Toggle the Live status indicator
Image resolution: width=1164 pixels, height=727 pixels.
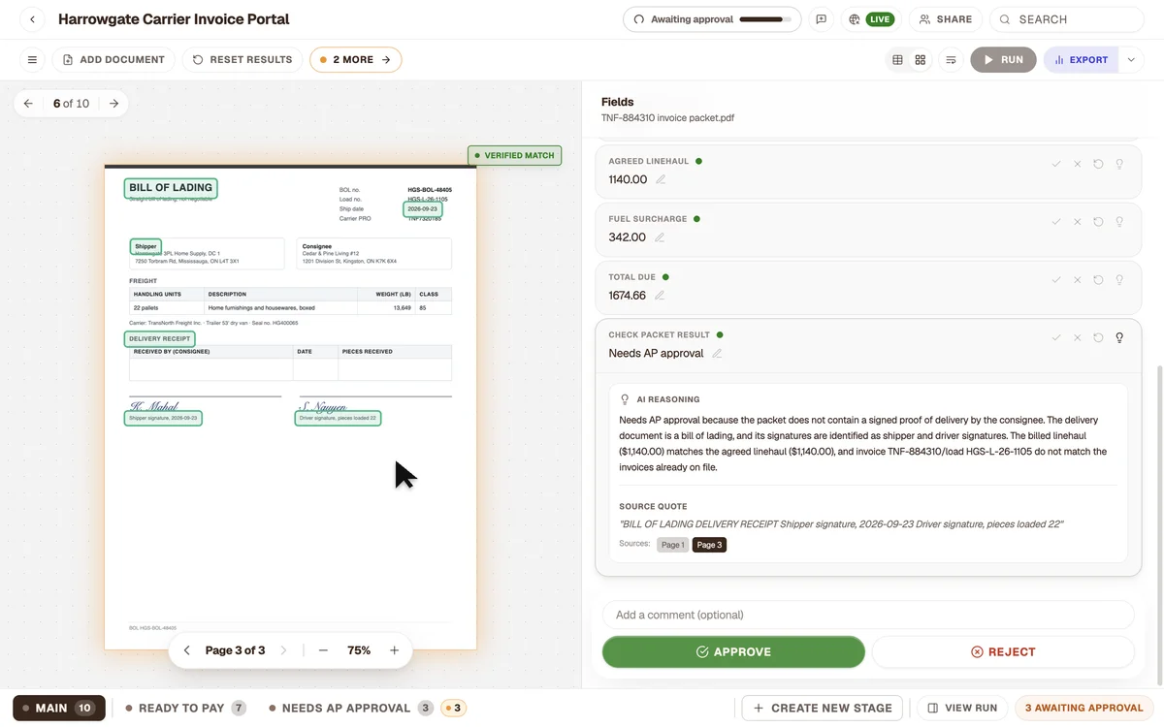click(870, 19)
